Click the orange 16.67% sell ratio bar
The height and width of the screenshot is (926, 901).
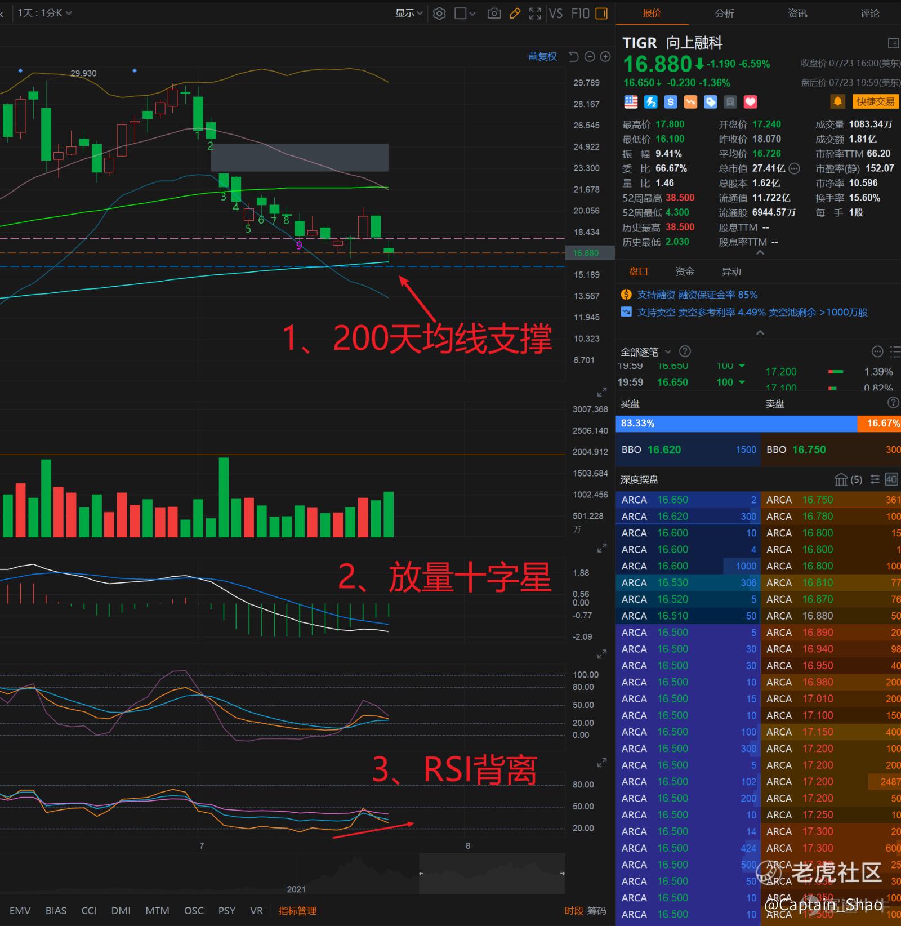879,424
